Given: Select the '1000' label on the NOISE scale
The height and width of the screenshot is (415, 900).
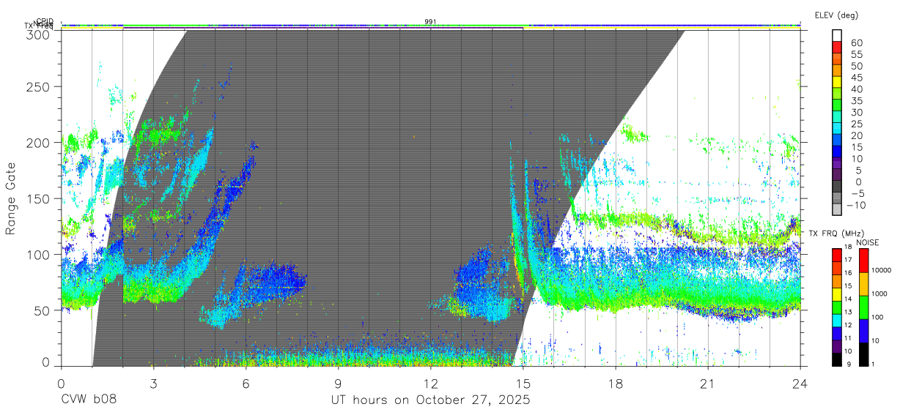Looking at the screenshot, I should (x=879, y=294).
